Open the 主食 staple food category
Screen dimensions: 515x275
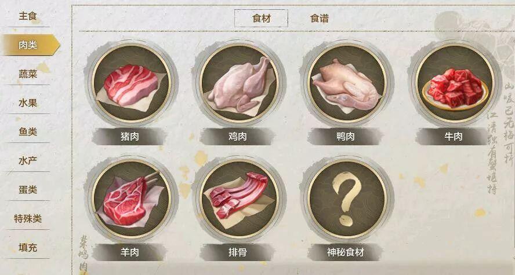(x=28, y=16)
